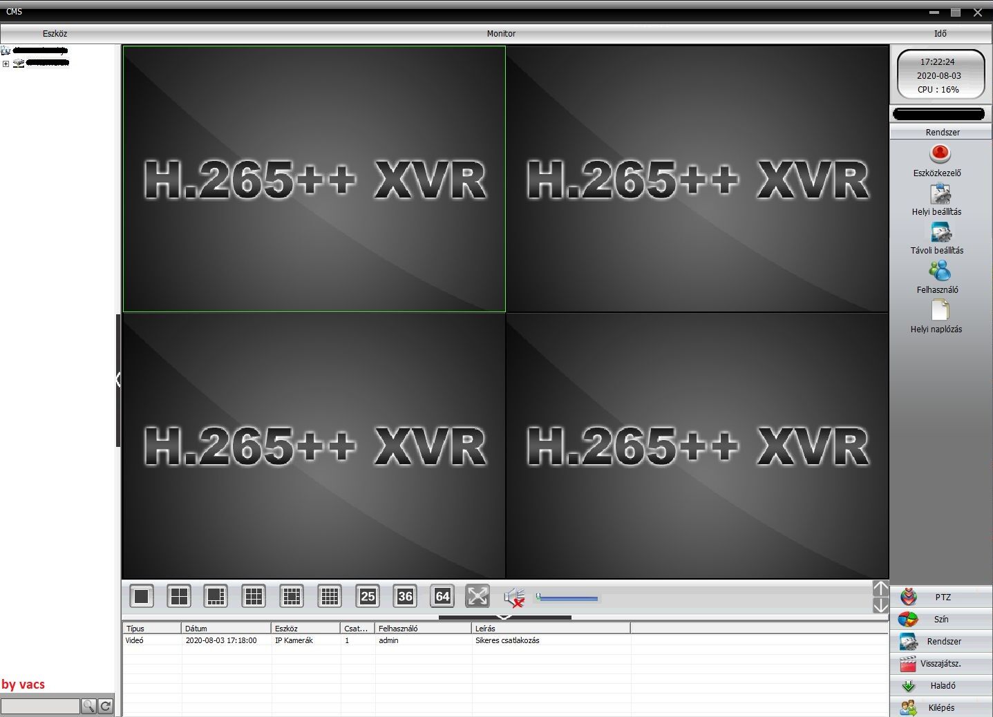Click the 'Sikeres csatlakozás' description cell
993x717 pixels.
pyautogui.click(x=507, y=640)
